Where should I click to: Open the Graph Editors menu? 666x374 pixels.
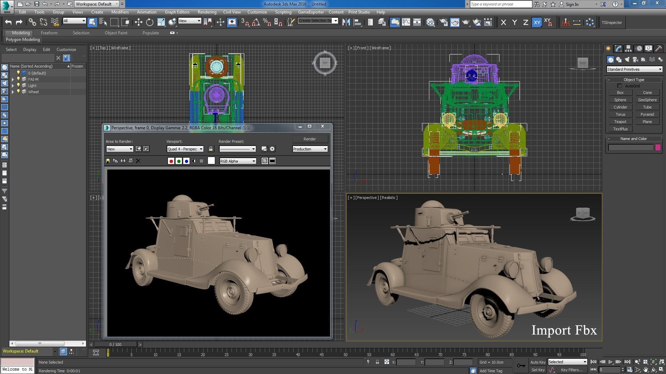click(x=177, y=12)
